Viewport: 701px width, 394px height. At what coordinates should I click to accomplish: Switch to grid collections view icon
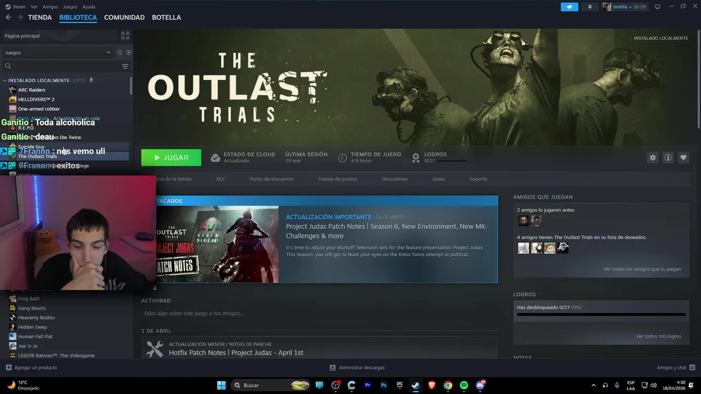click(125, 36)
